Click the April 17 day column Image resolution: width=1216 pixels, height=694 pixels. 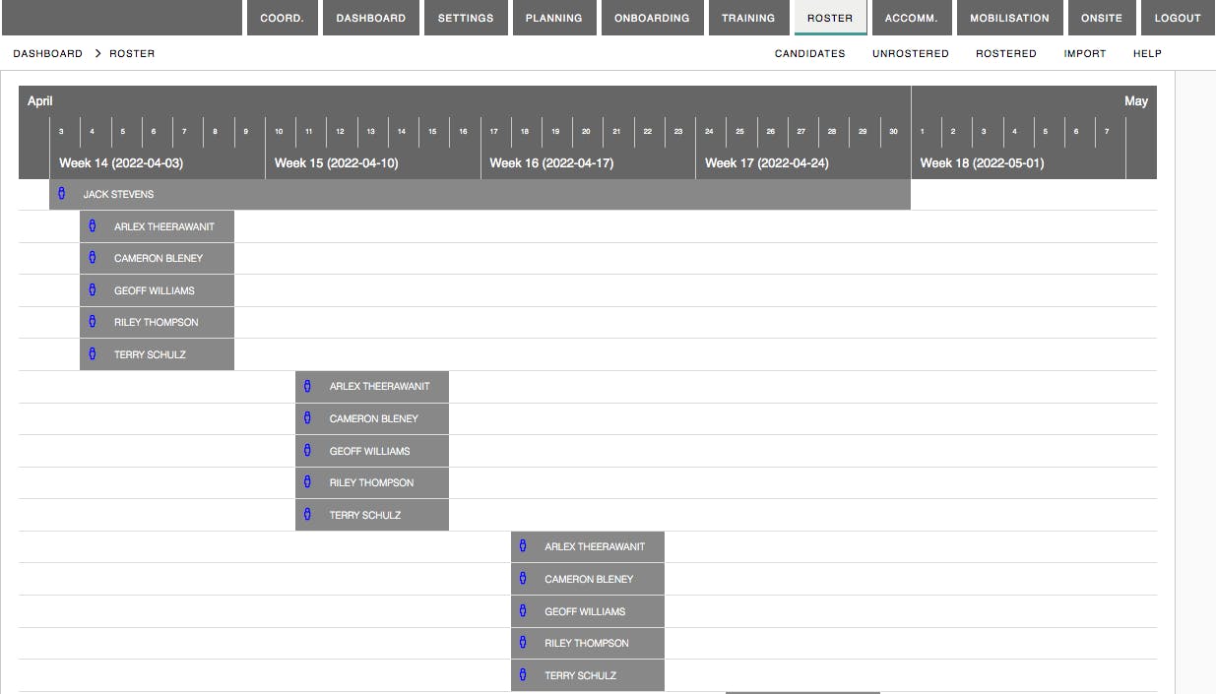tap(494, 131)
